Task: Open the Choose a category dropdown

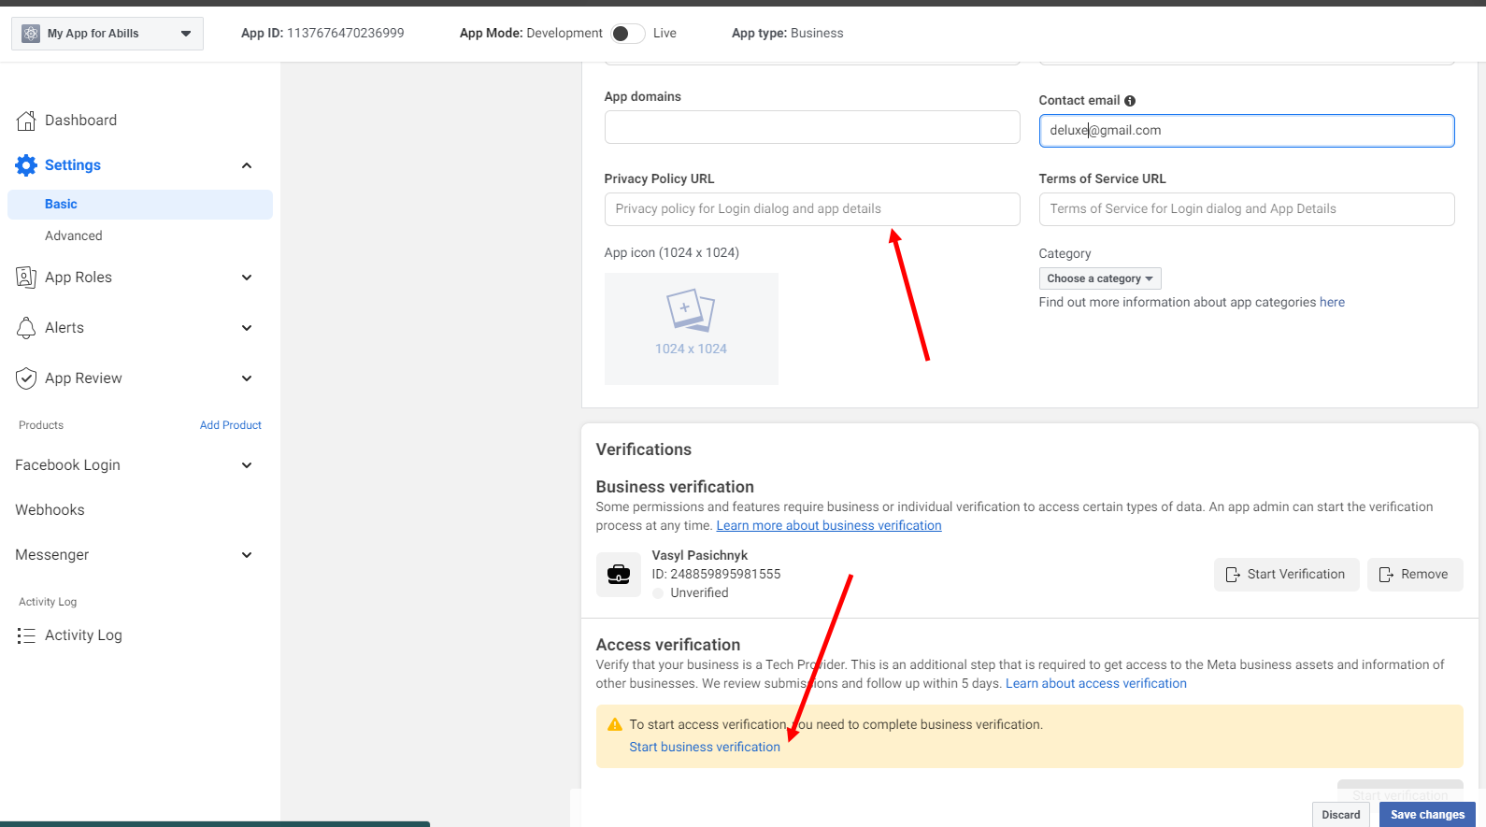Action: click(x=1099, y=278)
